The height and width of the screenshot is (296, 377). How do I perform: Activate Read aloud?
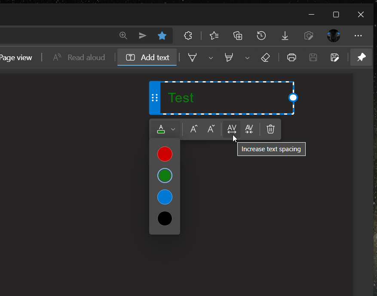tap(79, 57)
